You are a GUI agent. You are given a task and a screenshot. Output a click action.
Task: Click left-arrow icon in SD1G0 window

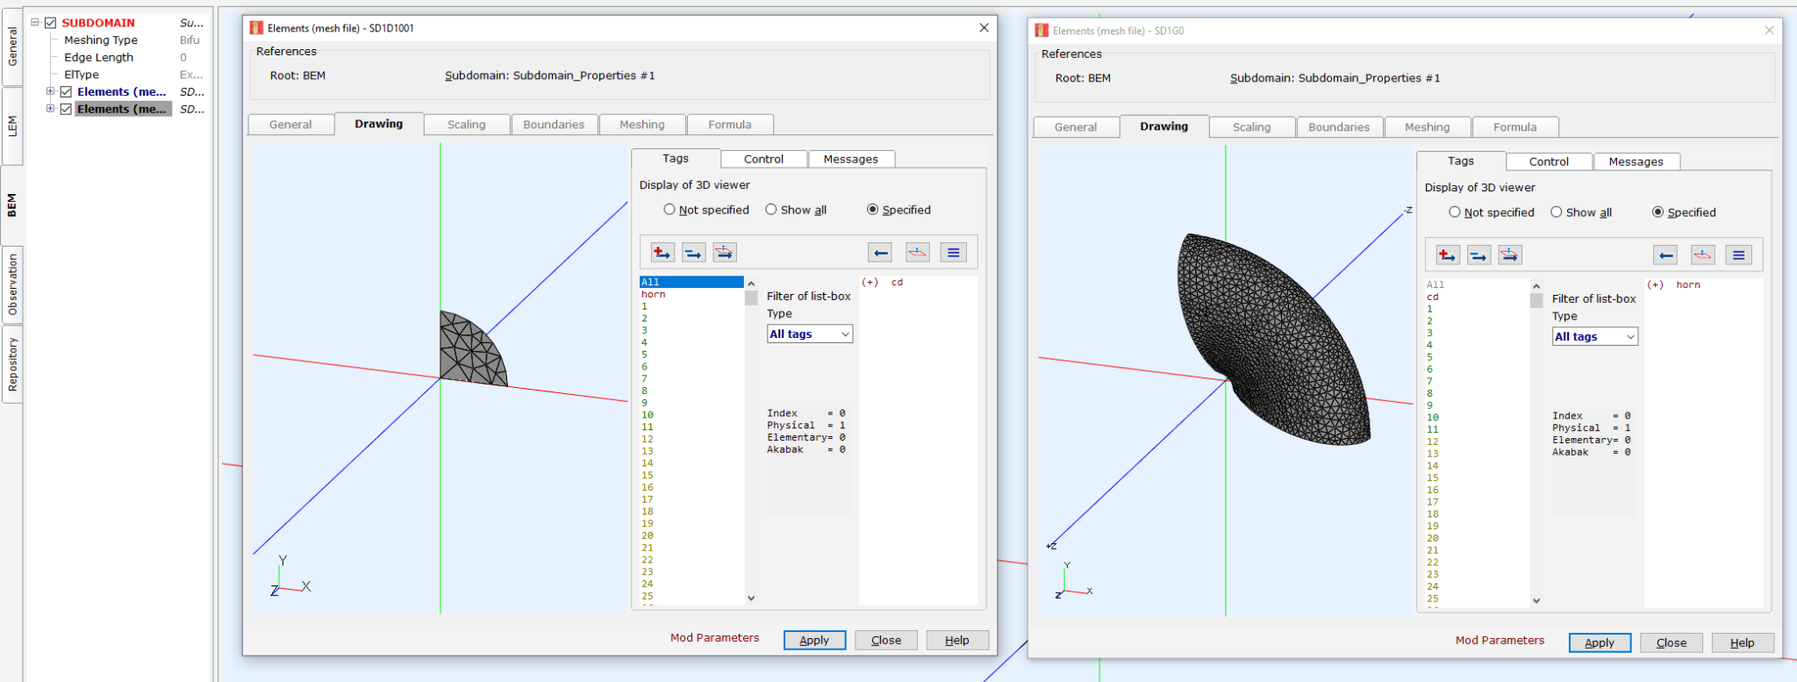1665,255
